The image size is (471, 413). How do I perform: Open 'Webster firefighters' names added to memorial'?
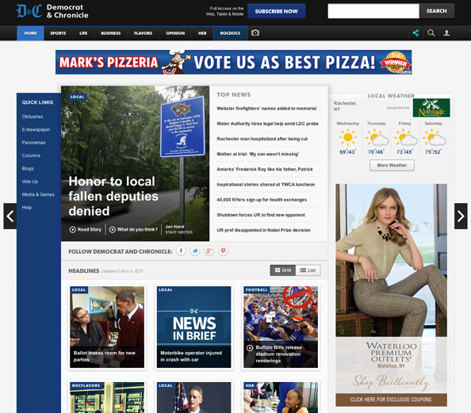coord(266,109)
